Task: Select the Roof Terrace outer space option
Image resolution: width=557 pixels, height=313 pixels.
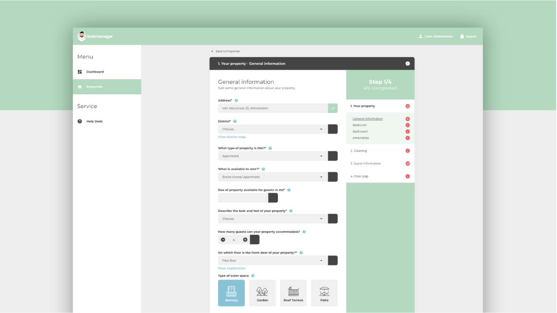Action: click(293, 293)
